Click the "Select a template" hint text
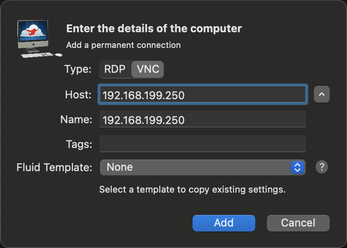This screenshot has width=347, height=248. click(193, 190)
